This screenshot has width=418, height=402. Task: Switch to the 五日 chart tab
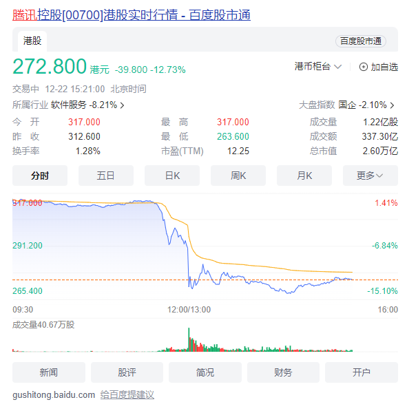(105, 176)
